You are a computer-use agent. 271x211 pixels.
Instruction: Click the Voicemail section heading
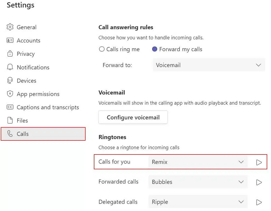coord(112,93)
